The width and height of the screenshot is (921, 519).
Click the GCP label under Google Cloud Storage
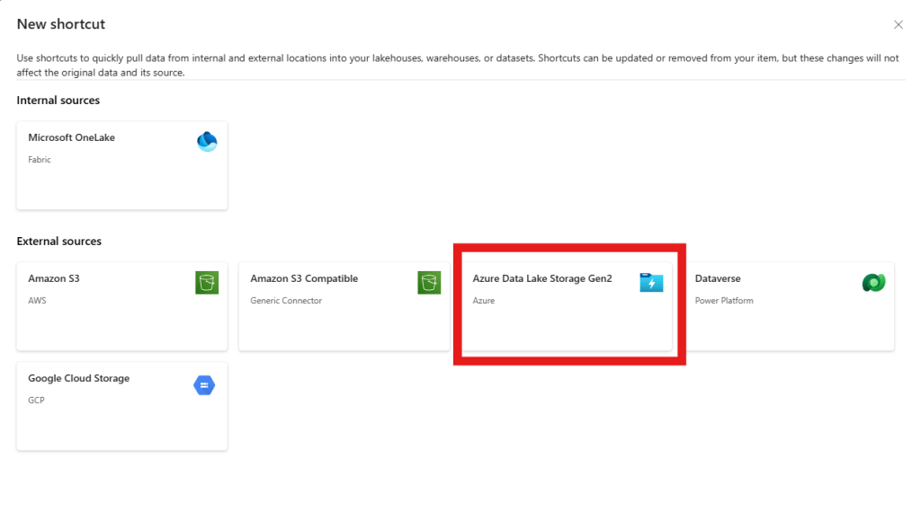coord(36,400)
